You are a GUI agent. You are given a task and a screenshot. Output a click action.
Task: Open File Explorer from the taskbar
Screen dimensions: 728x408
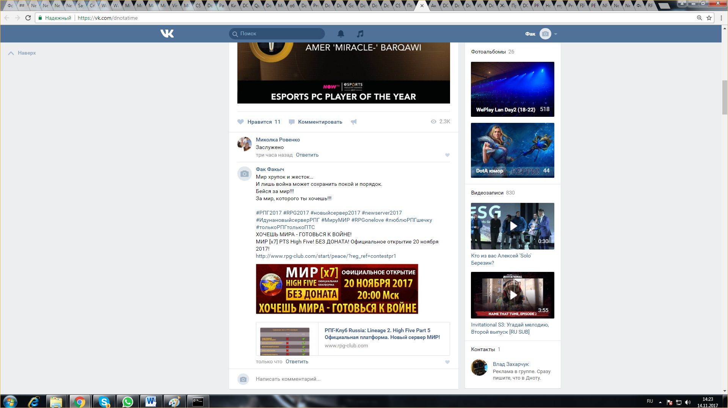coord(56,402)
